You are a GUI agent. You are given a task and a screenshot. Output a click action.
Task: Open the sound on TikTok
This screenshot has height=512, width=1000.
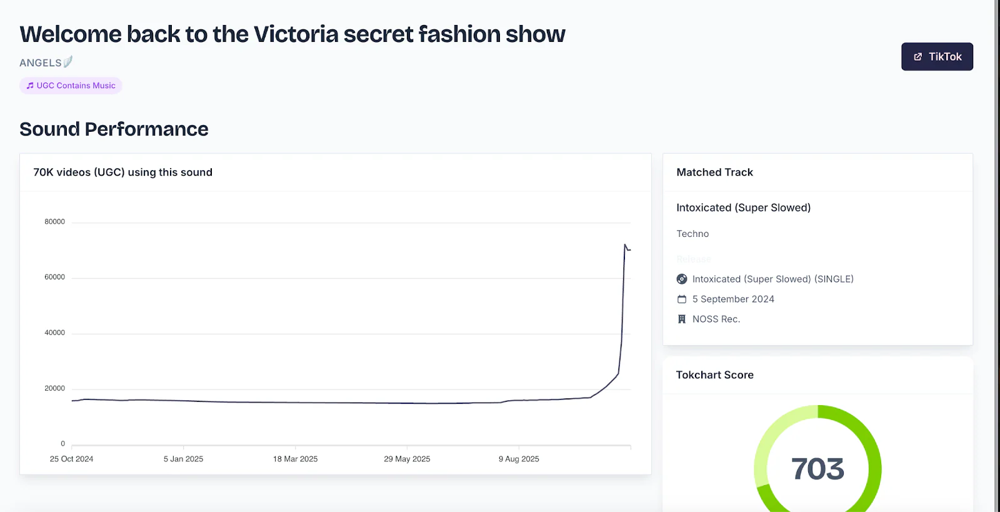click(937, 57)
